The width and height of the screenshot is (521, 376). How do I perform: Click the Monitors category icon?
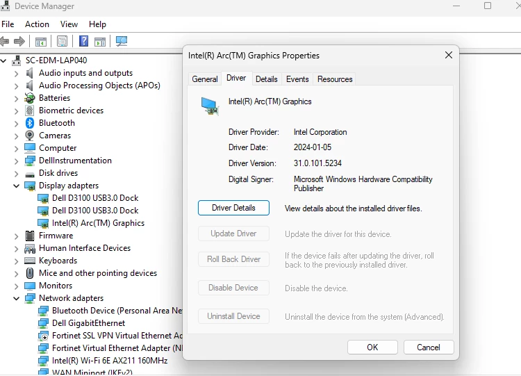click(x=30, y=286)
